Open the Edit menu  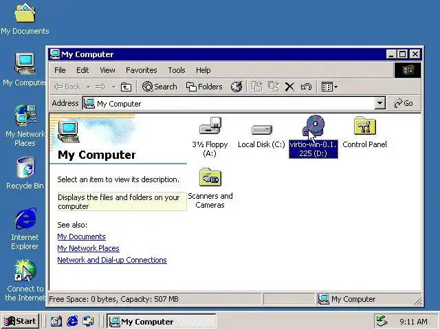(82, 70)
